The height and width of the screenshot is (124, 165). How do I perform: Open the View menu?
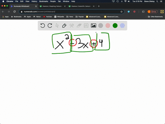point(27,1)
